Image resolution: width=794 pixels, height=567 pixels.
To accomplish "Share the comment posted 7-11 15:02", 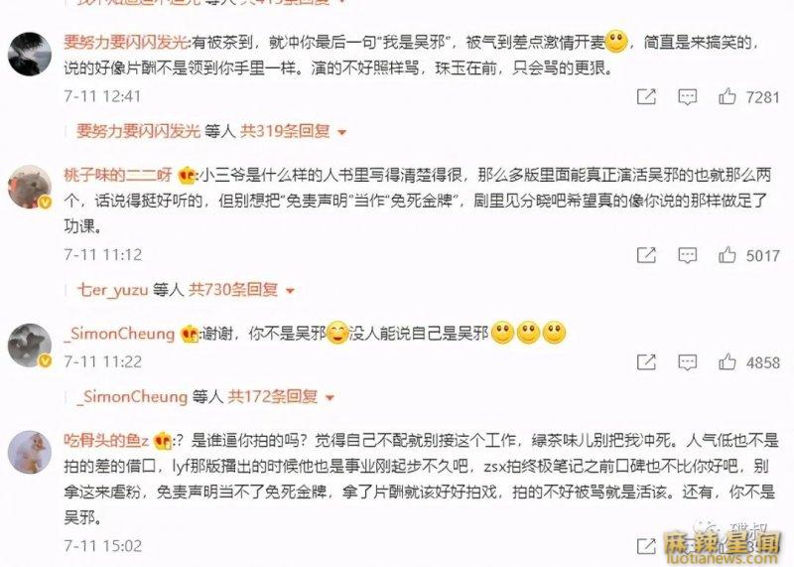I will pos(646,546).
